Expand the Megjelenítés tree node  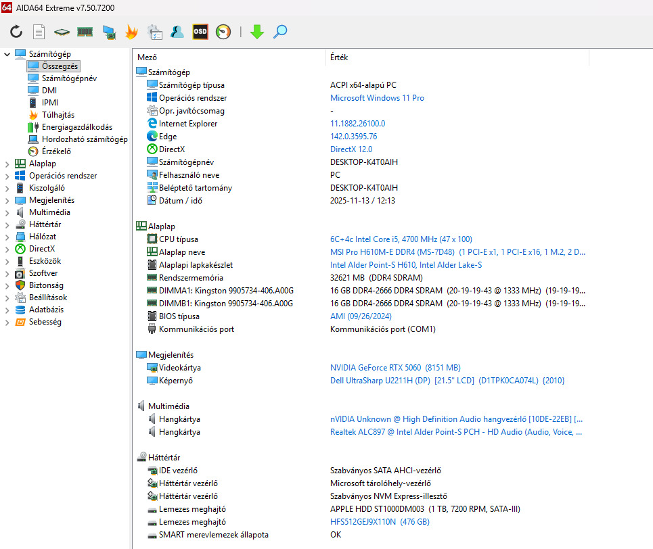click(x=7, y=201)
